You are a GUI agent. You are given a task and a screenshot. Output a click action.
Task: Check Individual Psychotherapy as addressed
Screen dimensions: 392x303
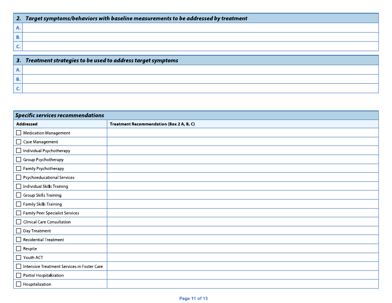click(19, 150)
